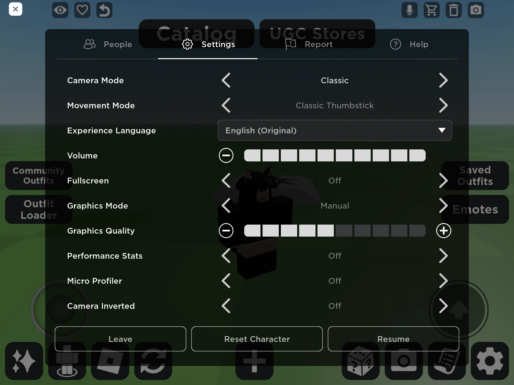Mute the microphone
This screenshot has width=514, height=385.
click(409, 10)
